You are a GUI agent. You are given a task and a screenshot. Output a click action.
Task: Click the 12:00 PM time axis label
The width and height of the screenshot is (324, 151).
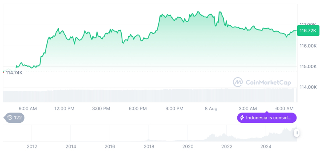point(64,108)
